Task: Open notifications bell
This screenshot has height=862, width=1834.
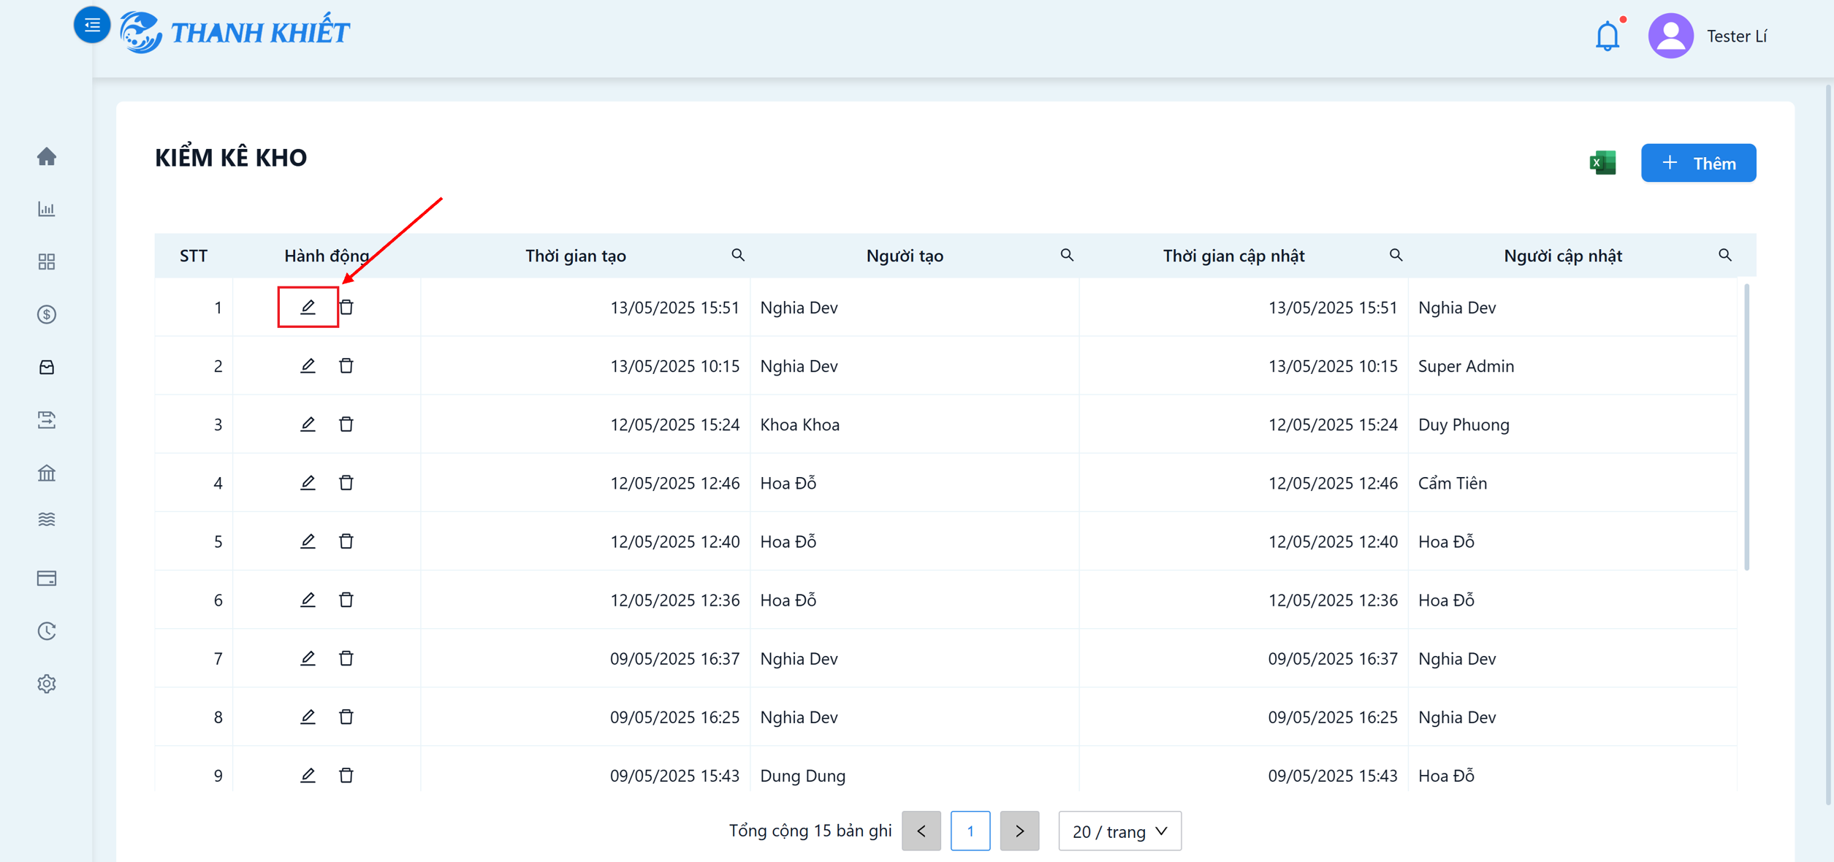Action: pyautogui.click(x=1607, y=36)
